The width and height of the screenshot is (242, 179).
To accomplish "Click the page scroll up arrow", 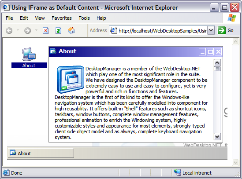I will tap(236, 42).
